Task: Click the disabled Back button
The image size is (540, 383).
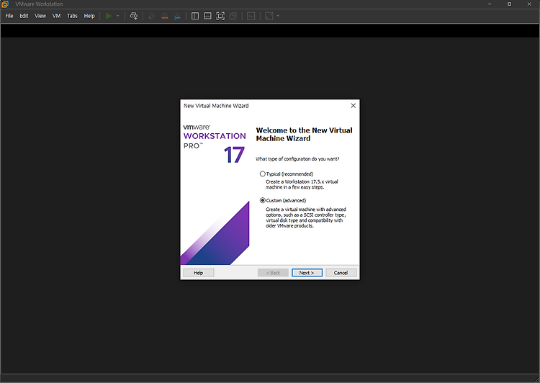Action: (273, 273)
